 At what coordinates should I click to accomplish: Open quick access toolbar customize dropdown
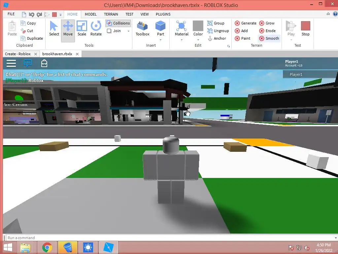(x=61, y=15)
